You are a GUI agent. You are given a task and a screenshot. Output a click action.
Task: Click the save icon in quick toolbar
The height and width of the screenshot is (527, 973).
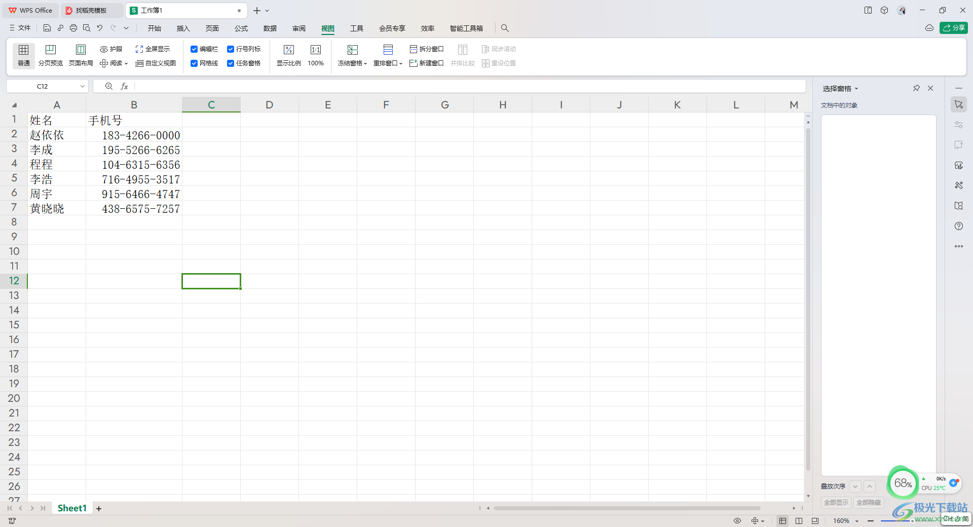pyautogui.click(x=47, y=28)
